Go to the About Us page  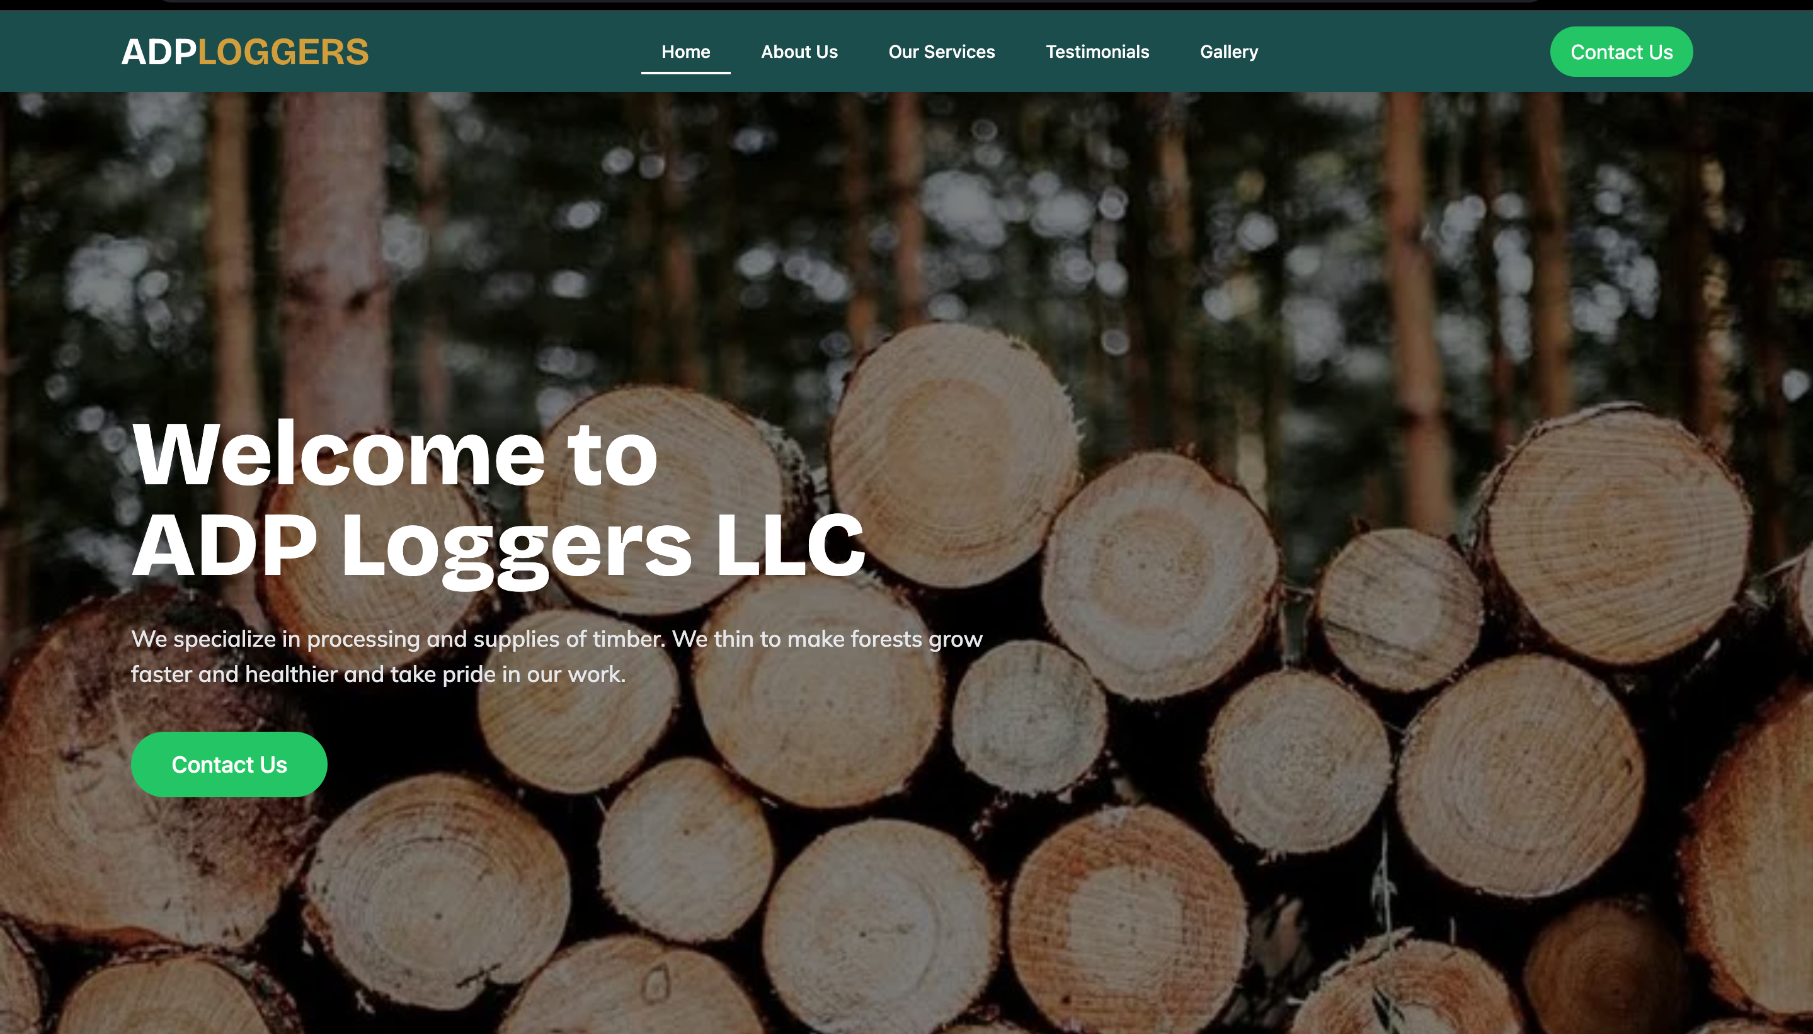(x=799, y=52)
